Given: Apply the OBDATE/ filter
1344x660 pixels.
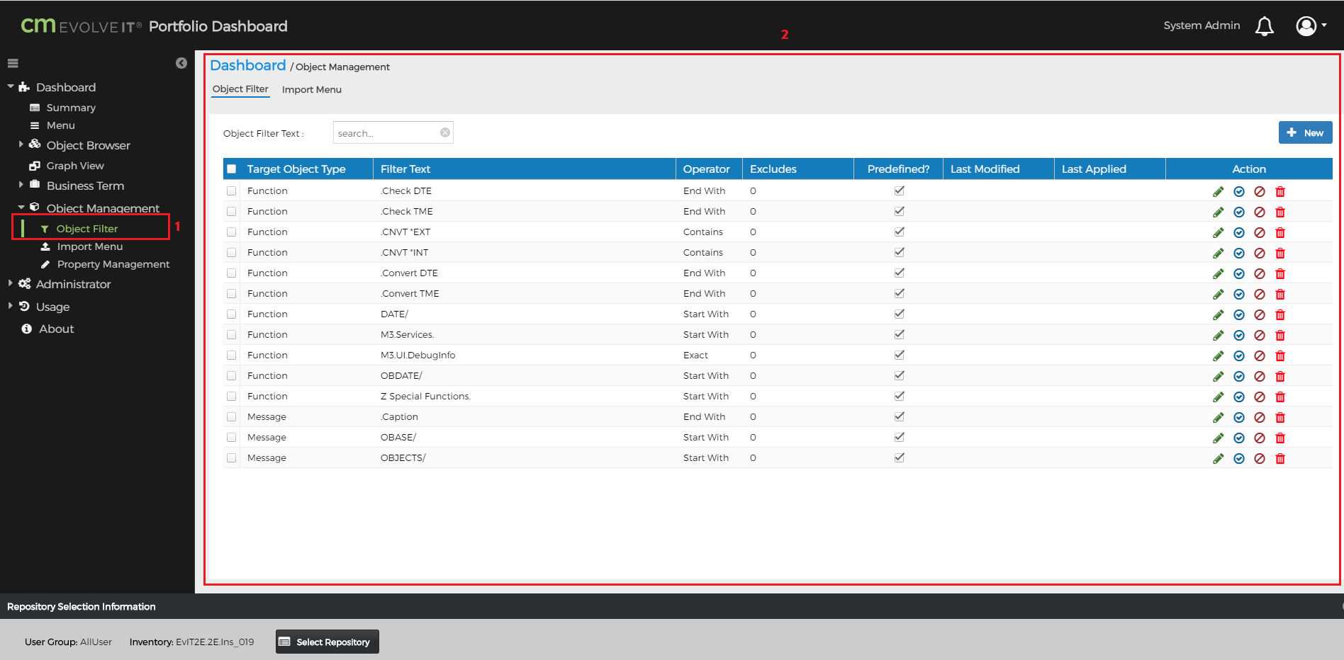Looking at the screenshot, I should pyautogui.click(x=1239, y=376).
